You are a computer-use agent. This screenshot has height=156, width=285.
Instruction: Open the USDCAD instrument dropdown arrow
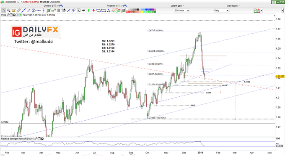click(5, 2)
